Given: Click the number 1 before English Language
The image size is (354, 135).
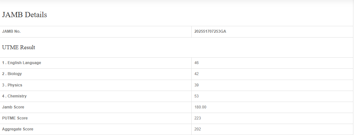Looking at the screenshot, I should click(x=3, y=63).
